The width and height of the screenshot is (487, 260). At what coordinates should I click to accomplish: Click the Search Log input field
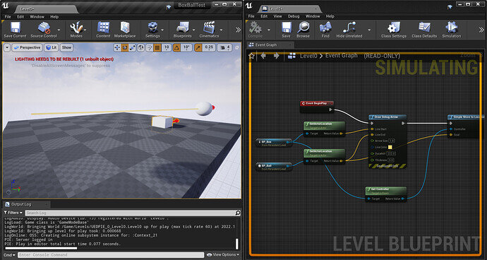[130, 213]
